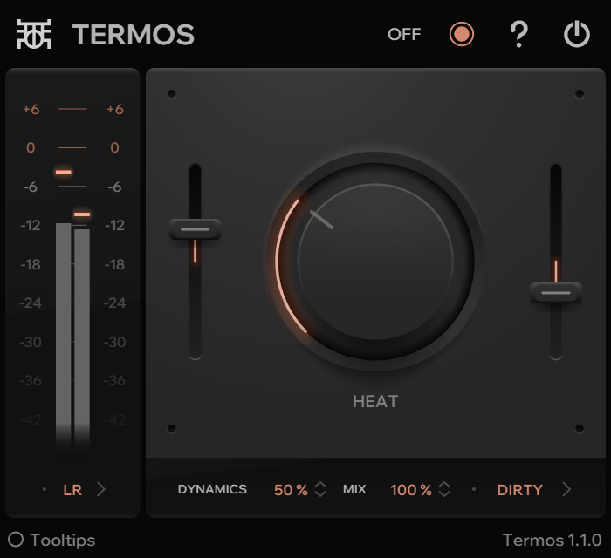This screenshot has height=558, width=611.
Task: Adjust the Mix percentage stepper arrows
Action: pyautogui.click(x=444, y=490)
